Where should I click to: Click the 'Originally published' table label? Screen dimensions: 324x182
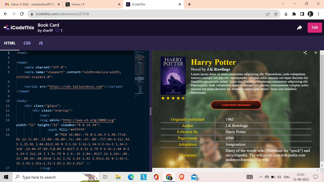[x=188, y=119]
